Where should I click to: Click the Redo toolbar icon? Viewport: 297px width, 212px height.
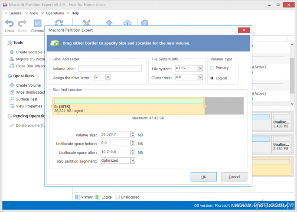pyautogui.click(x=22, y=23)
